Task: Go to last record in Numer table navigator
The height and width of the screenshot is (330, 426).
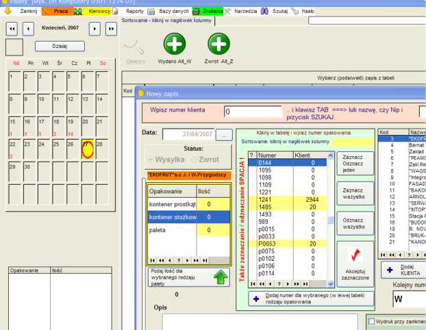Action: [x=305, y=284]
